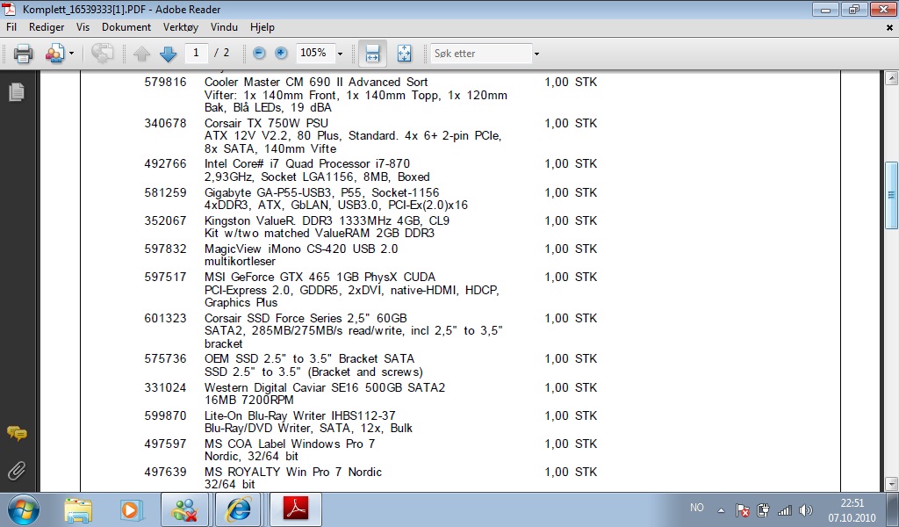The height and width of the screenshot is (527, 899).
Task: Click Corsair SSD Force Series line
Action: pos(306,318)
